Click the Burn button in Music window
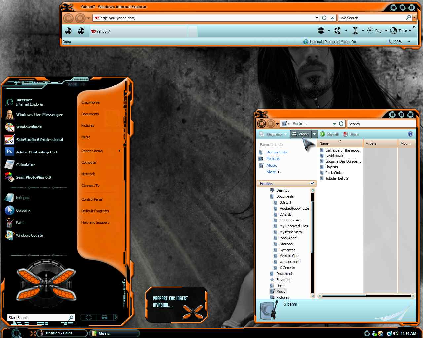The height and width of the screenshot is (338, 423). click(351, 134)
